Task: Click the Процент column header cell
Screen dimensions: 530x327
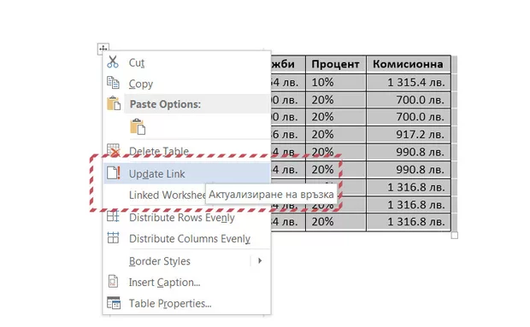Action: pos(336,64)
